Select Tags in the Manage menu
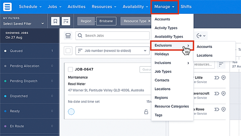241x136 pixels. pos(158,115)
